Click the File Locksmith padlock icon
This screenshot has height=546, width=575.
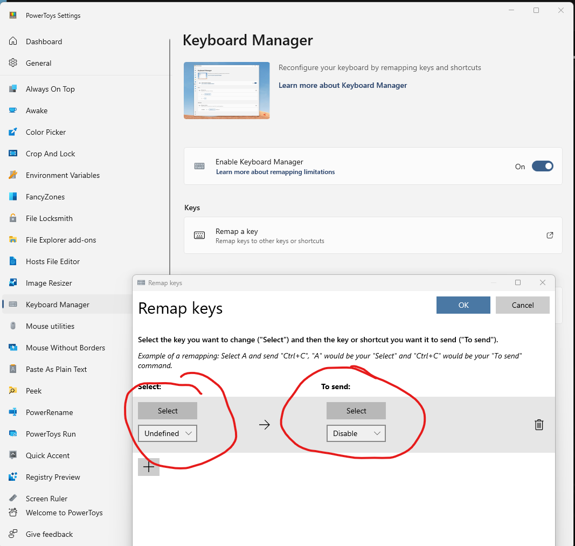[13, 218]
